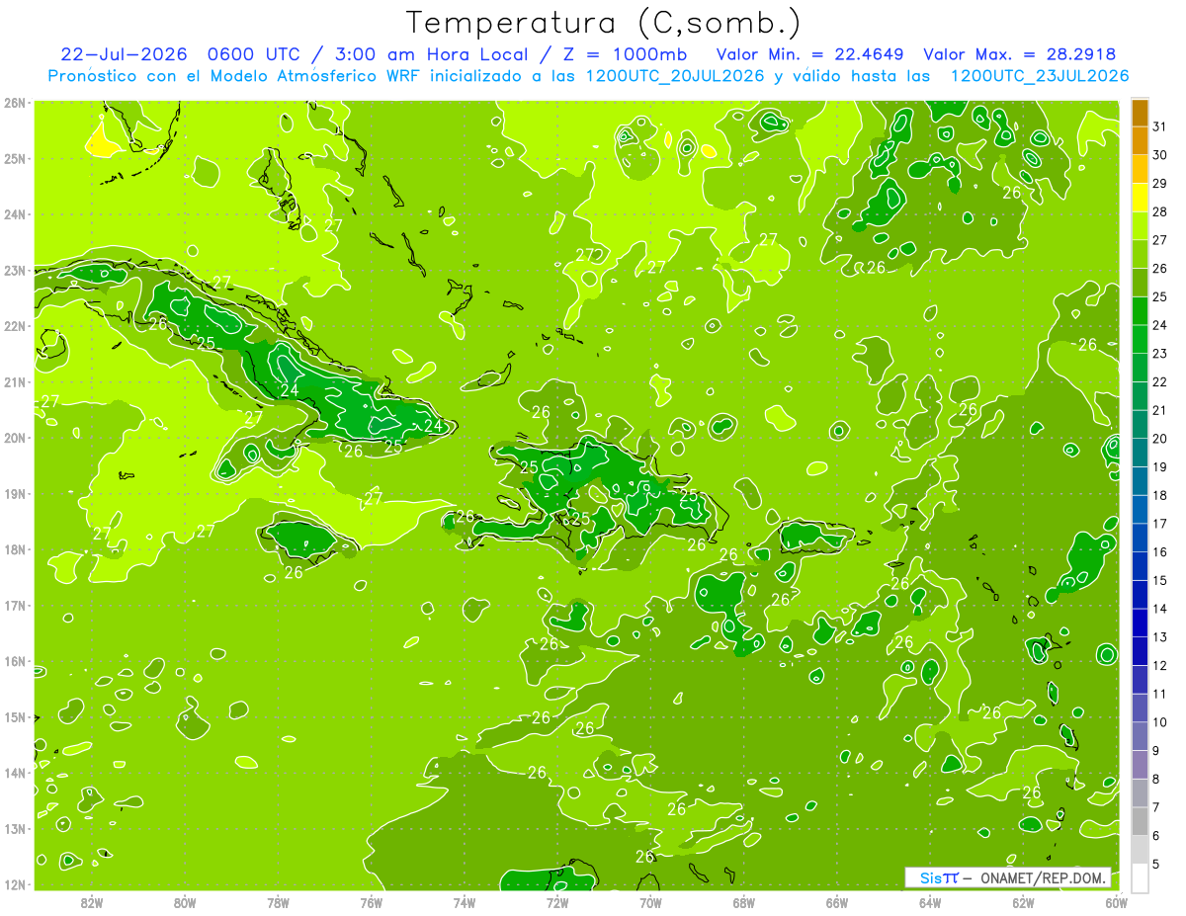Click the 25N latitude axis label
The image size is (1186, 916).
click(x=15, y=158)
